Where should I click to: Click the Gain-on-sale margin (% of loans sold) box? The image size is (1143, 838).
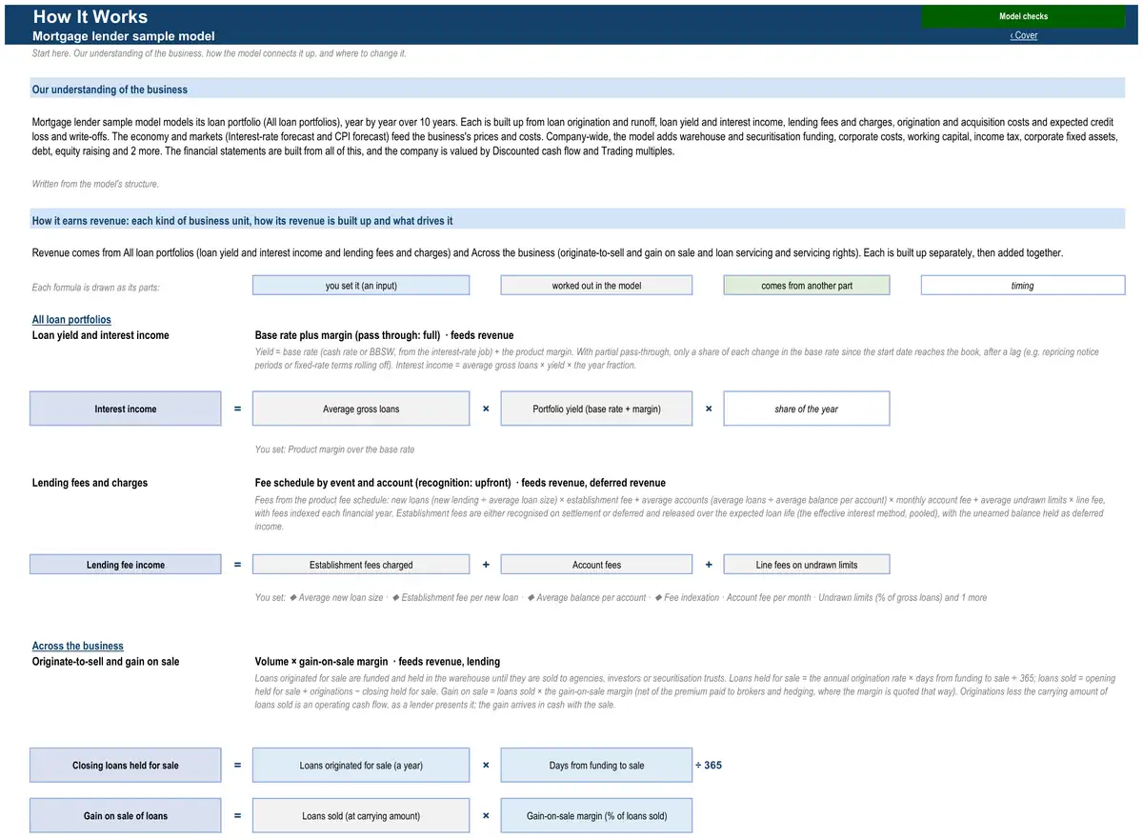click(x=596, y=815)
